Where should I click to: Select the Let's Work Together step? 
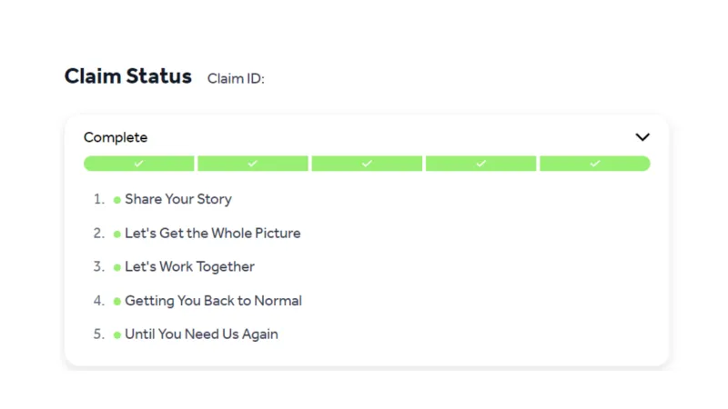coord(189,267)
